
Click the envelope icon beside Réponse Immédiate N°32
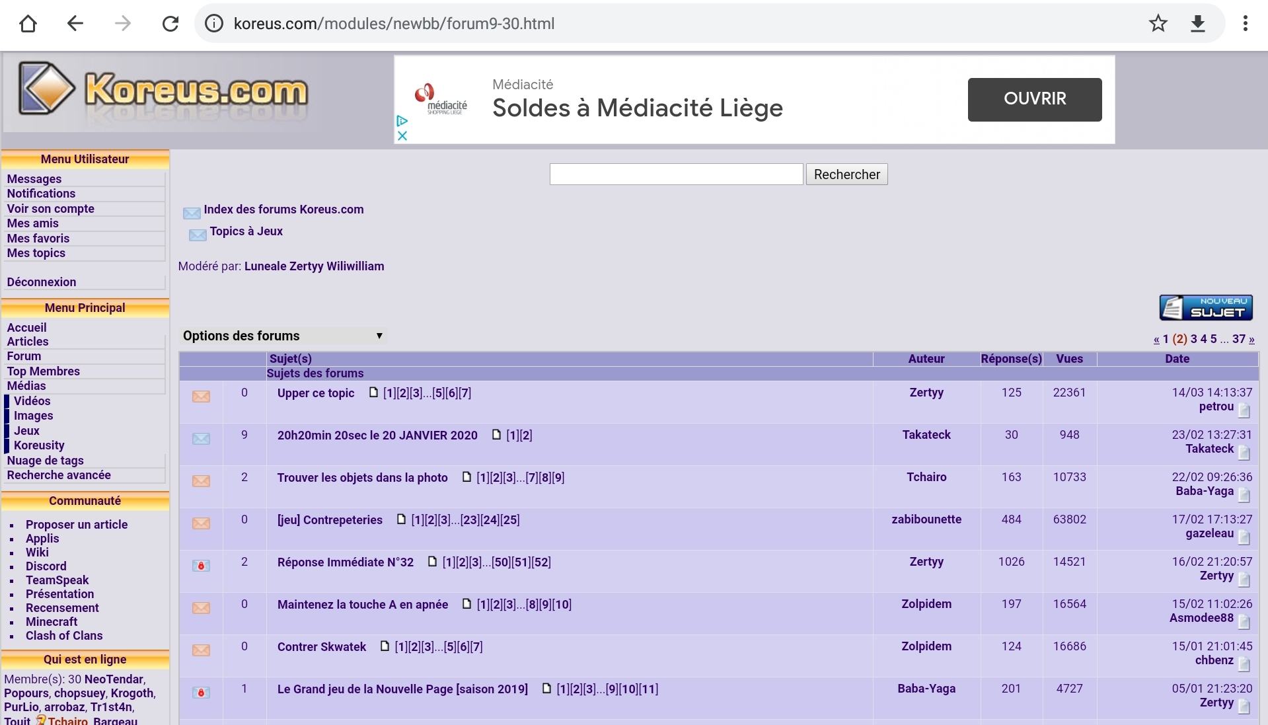(201, 566)
